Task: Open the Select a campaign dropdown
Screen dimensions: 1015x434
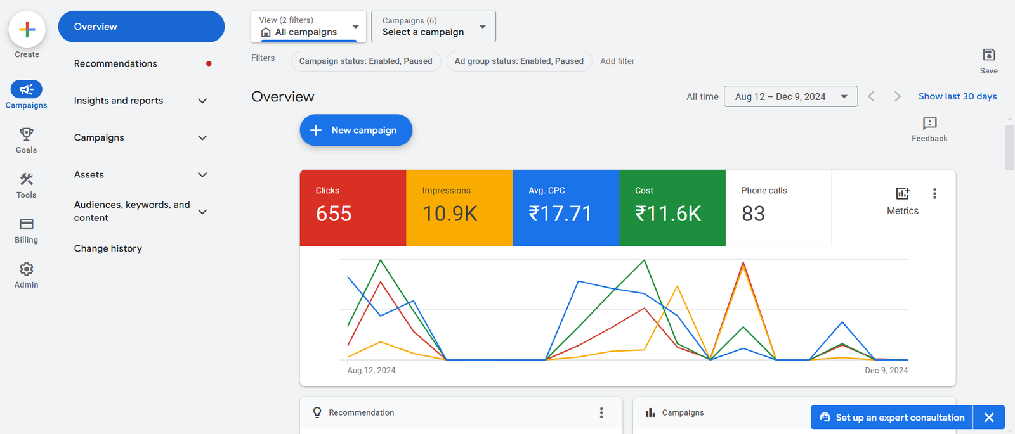Action: (433, 27)
